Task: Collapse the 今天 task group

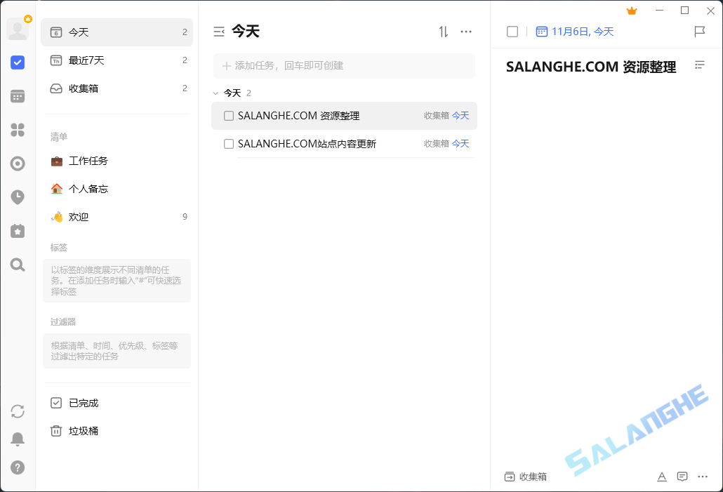Action: click(x=215, y=92)
